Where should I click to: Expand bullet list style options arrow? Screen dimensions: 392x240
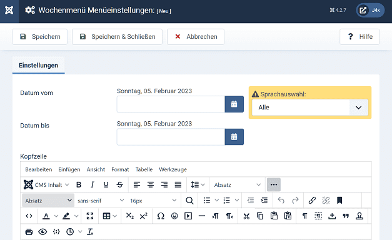pyautogui.click(x=217, y=201)
